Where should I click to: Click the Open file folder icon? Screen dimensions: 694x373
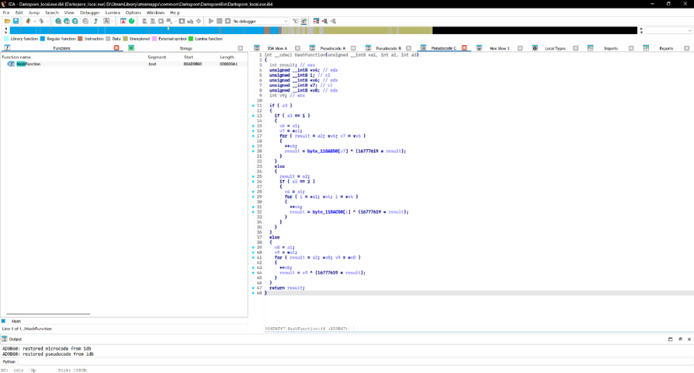click(x=6, y=21)
